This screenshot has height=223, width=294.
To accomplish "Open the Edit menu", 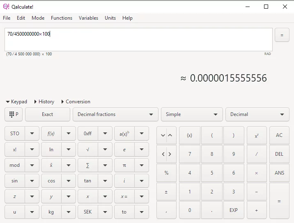I will click(x=21, y=18).
